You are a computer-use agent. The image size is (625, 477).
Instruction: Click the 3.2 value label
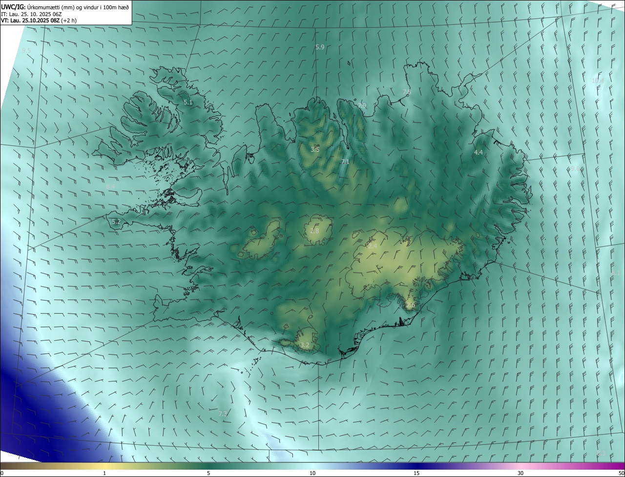(x=305, y=345)
